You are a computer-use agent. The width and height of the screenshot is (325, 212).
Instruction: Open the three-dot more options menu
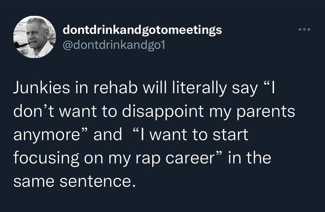(304, 29)
